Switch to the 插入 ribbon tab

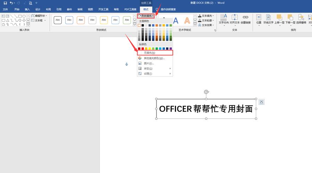(x=27, y=9)
